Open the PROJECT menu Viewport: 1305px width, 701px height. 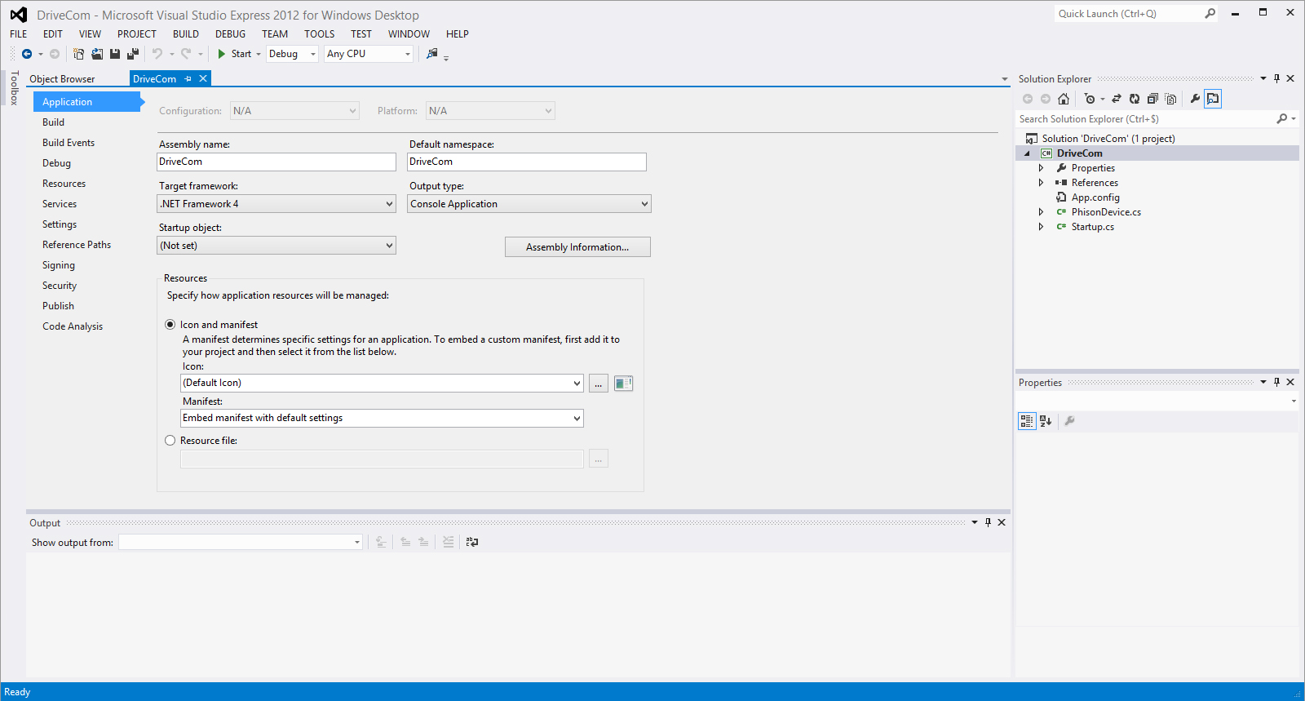137,34
